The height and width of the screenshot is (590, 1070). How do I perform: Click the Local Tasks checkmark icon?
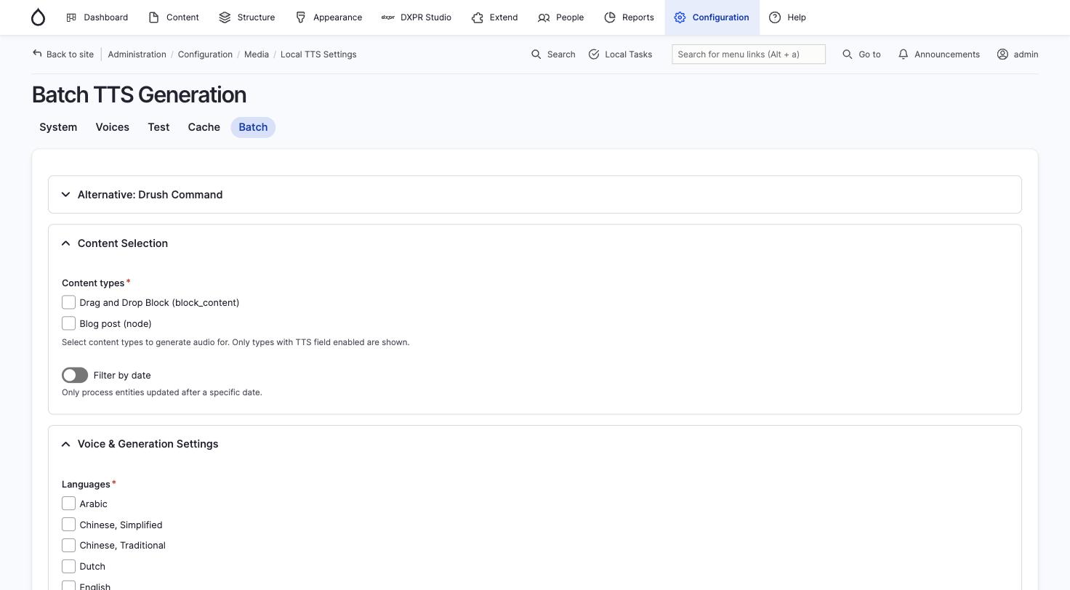pos(594,54)
